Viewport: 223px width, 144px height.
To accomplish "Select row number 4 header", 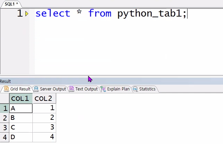I will click(x=4, y=137).
